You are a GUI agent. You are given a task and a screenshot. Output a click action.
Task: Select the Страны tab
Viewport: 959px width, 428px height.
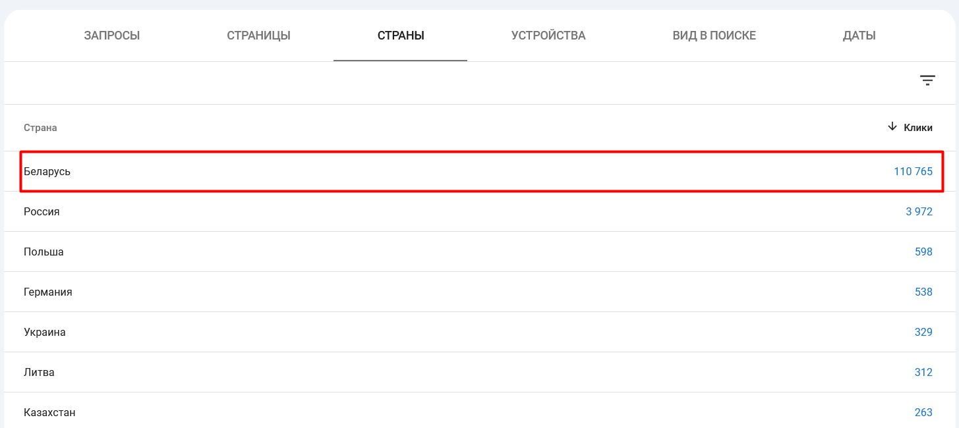tap(401, 36)
